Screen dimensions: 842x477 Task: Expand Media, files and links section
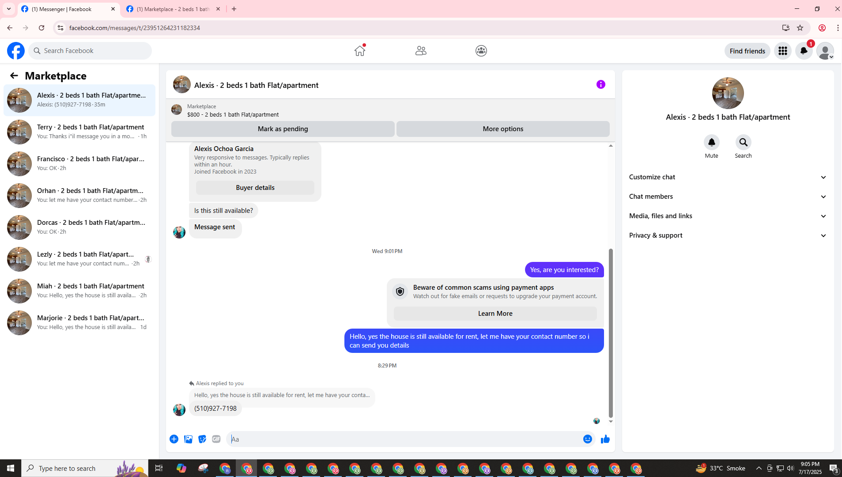[x=728, y=216]
